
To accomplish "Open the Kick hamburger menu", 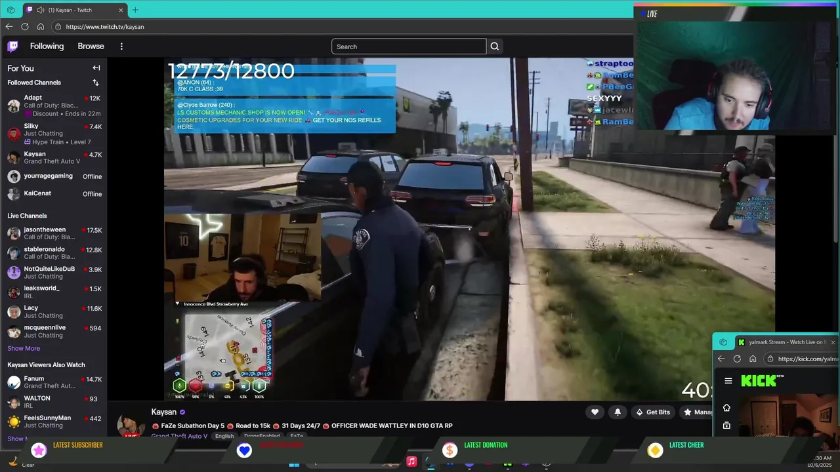I will [728, 381].
